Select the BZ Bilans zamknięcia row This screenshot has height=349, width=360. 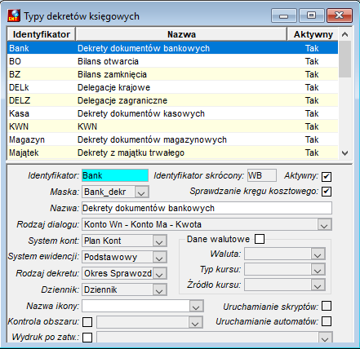coord(172,74)
